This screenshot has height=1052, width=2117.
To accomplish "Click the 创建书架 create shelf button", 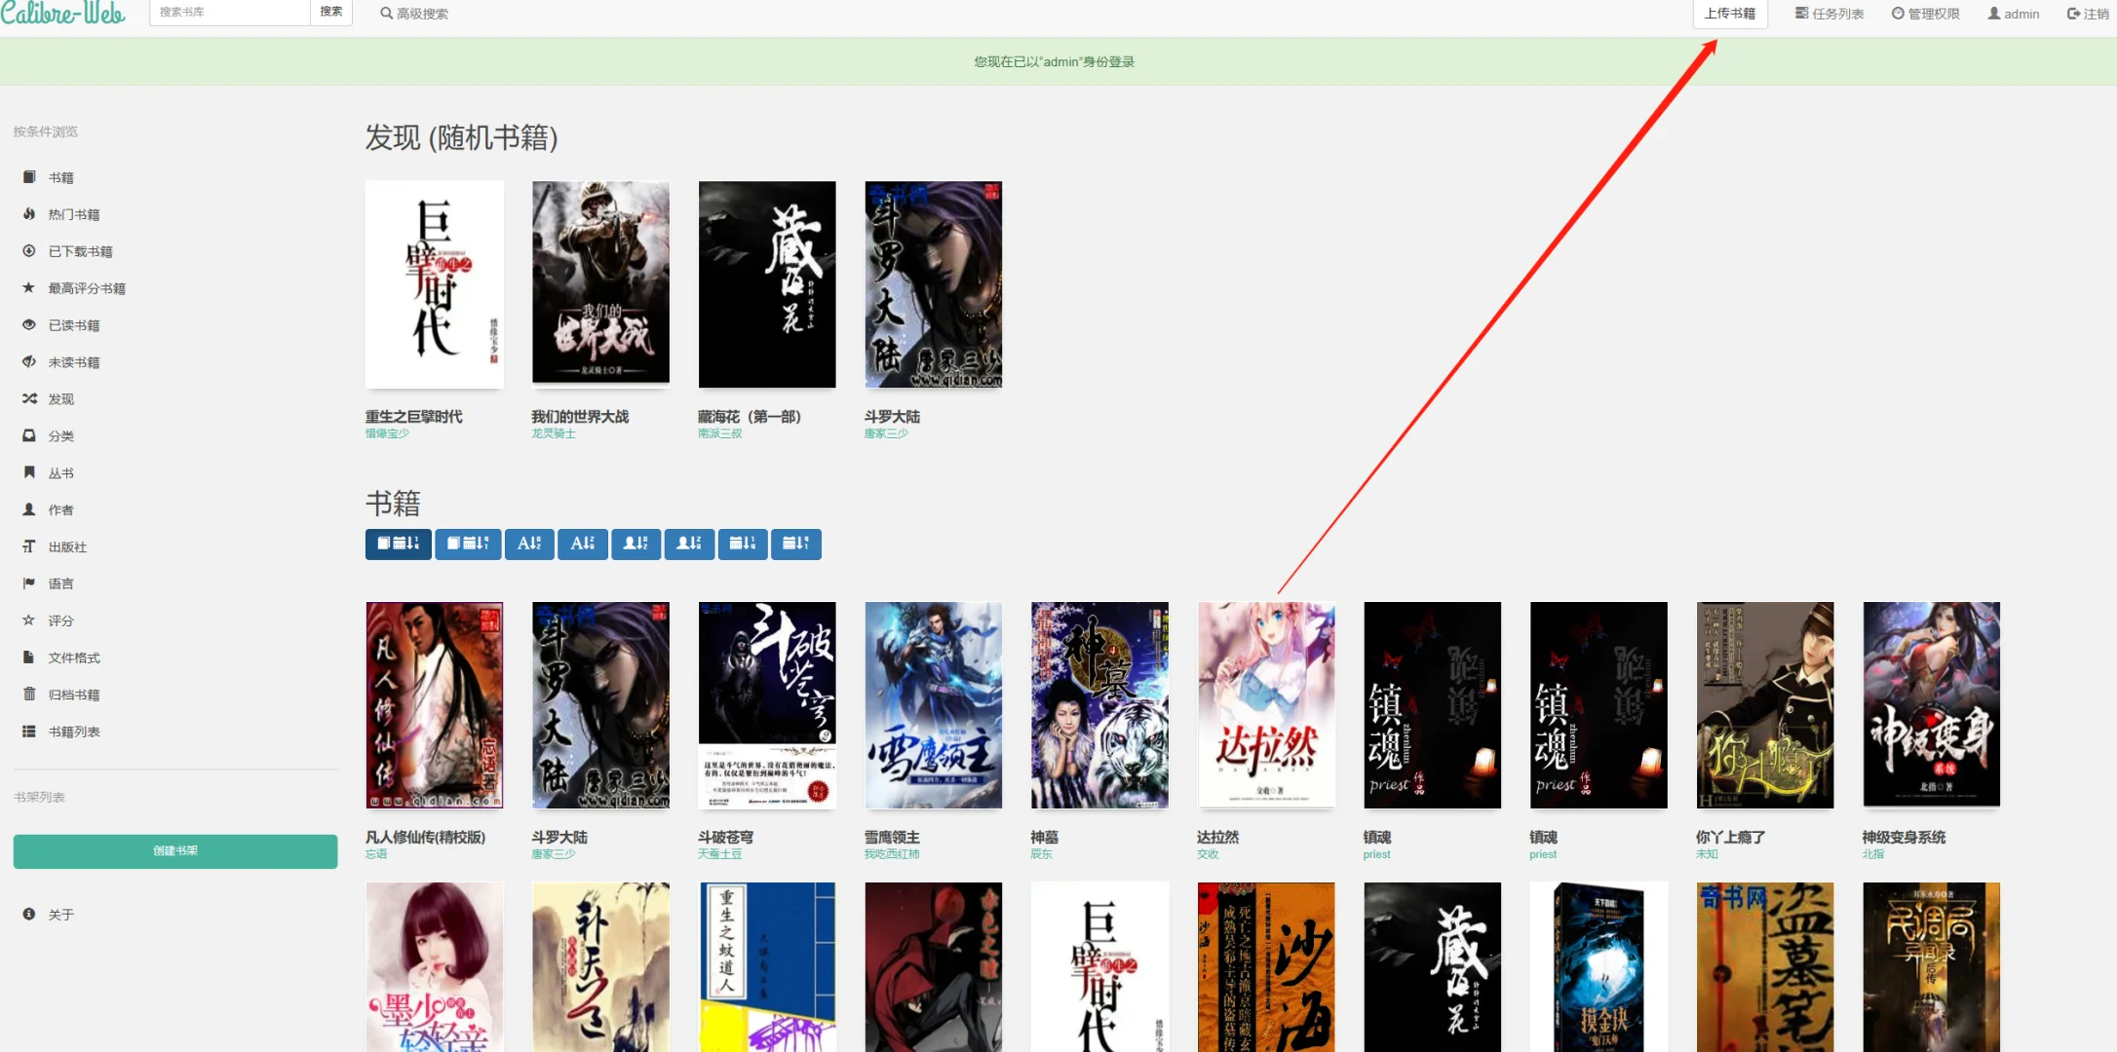I will pos(175,850).
